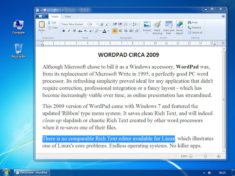Click the vertical scrollbar thumb
235x176 pixels.
pos(224,100)
